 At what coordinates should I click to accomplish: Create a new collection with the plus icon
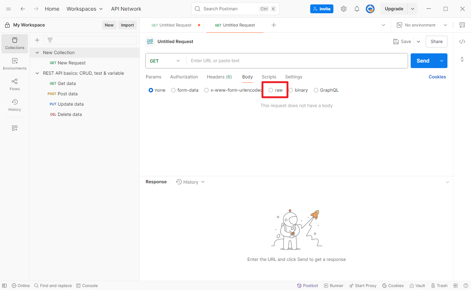[37, 40]
